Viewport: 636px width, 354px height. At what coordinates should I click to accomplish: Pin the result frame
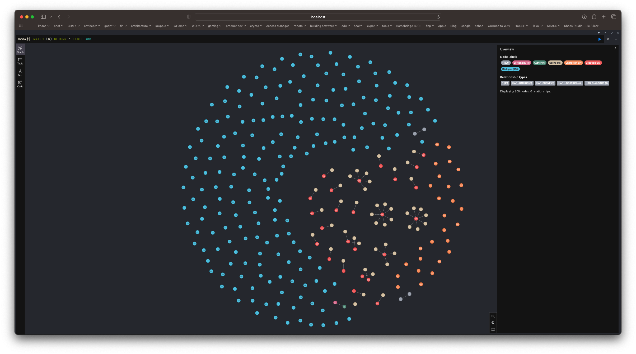pyautogui.click(x=599, y=33)
